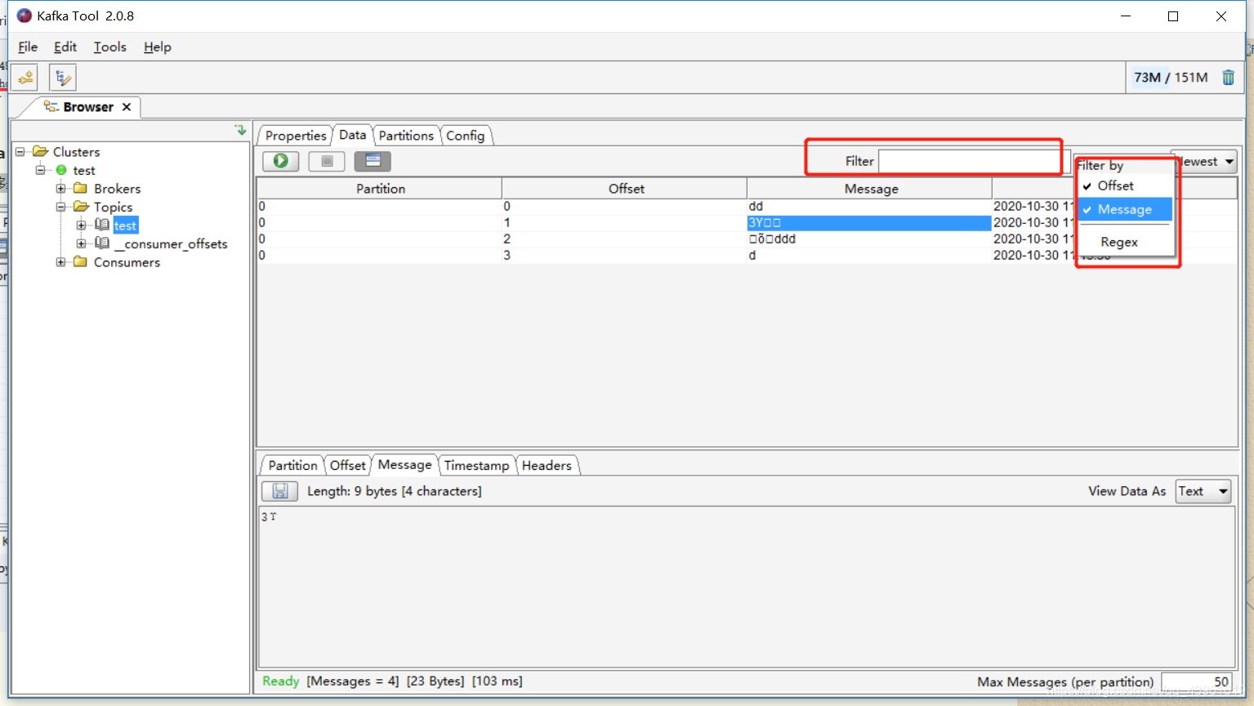Click the message content text area

pyautogui.click(x=747, y=587)
